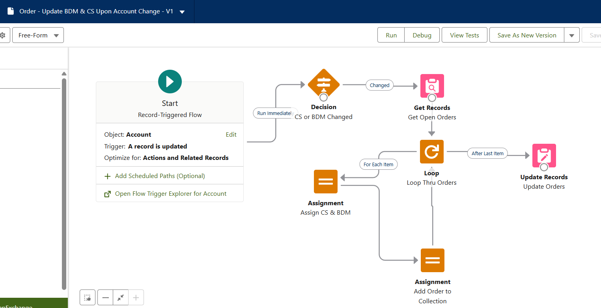Select the CS or BDM Changed decision node
The image size is (601, 308).
[x=323, y=83]
